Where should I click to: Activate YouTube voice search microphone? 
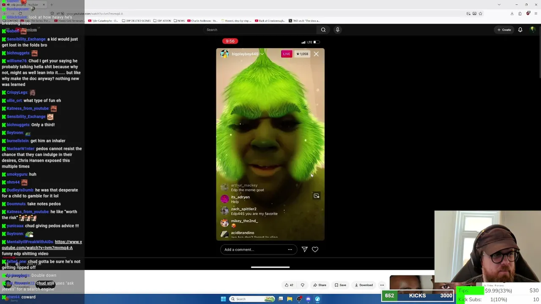click(337, 30)
